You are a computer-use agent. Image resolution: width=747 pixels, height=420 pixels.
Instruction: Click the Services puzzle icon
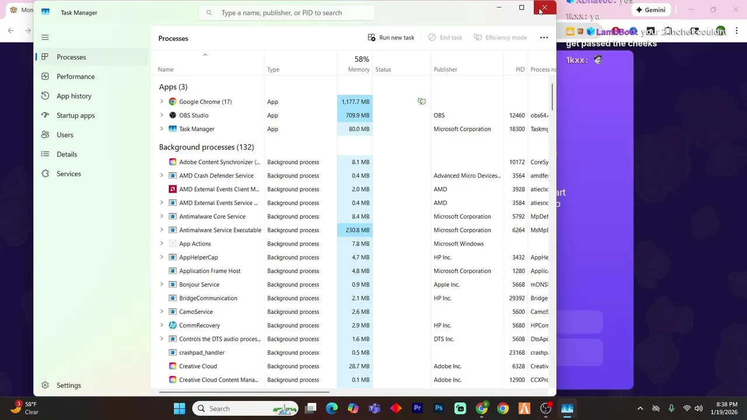pyautogui.click(x=45, y=173)
